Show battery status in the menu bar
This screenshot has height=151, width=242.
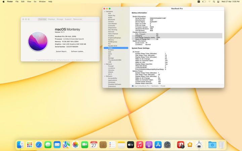204,2
